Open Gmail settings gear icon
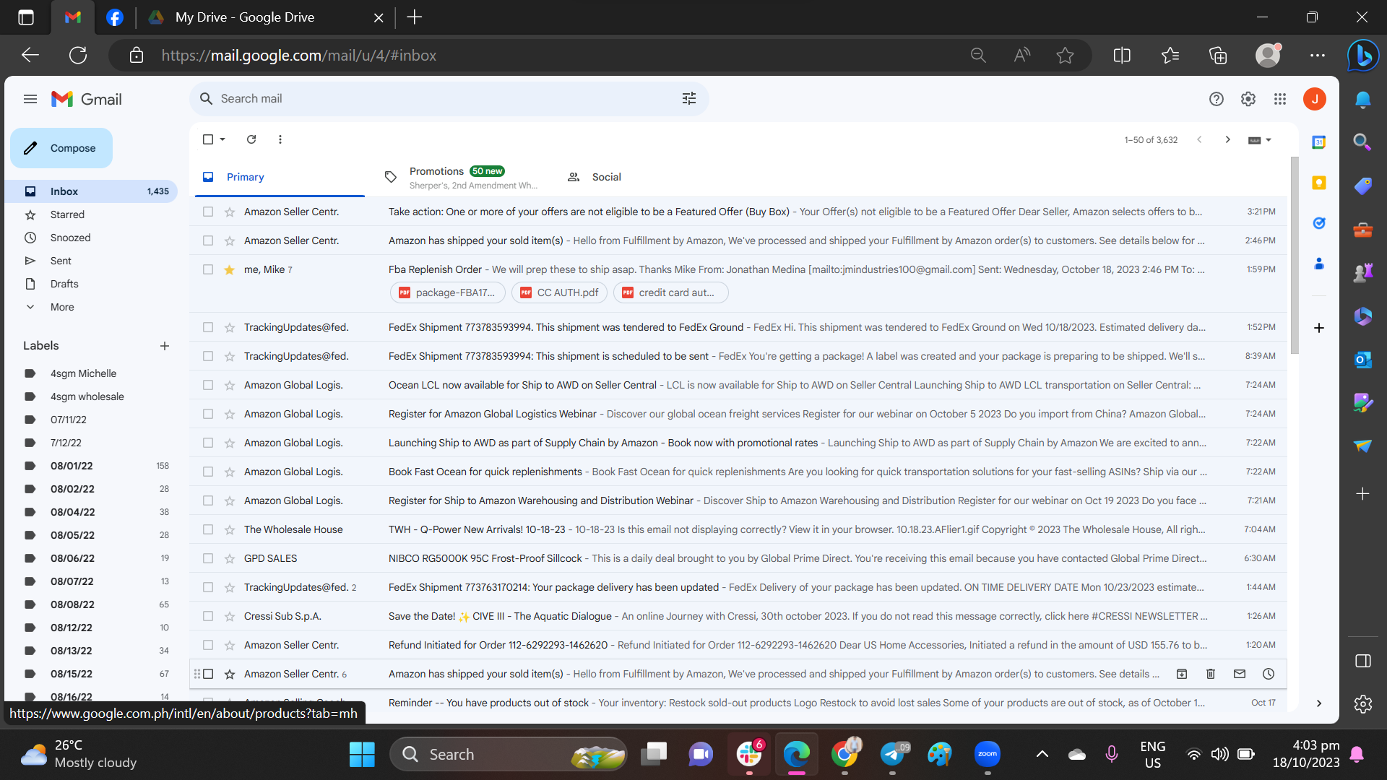Screen dimensions: 1387x780 tap(1248, 99)
